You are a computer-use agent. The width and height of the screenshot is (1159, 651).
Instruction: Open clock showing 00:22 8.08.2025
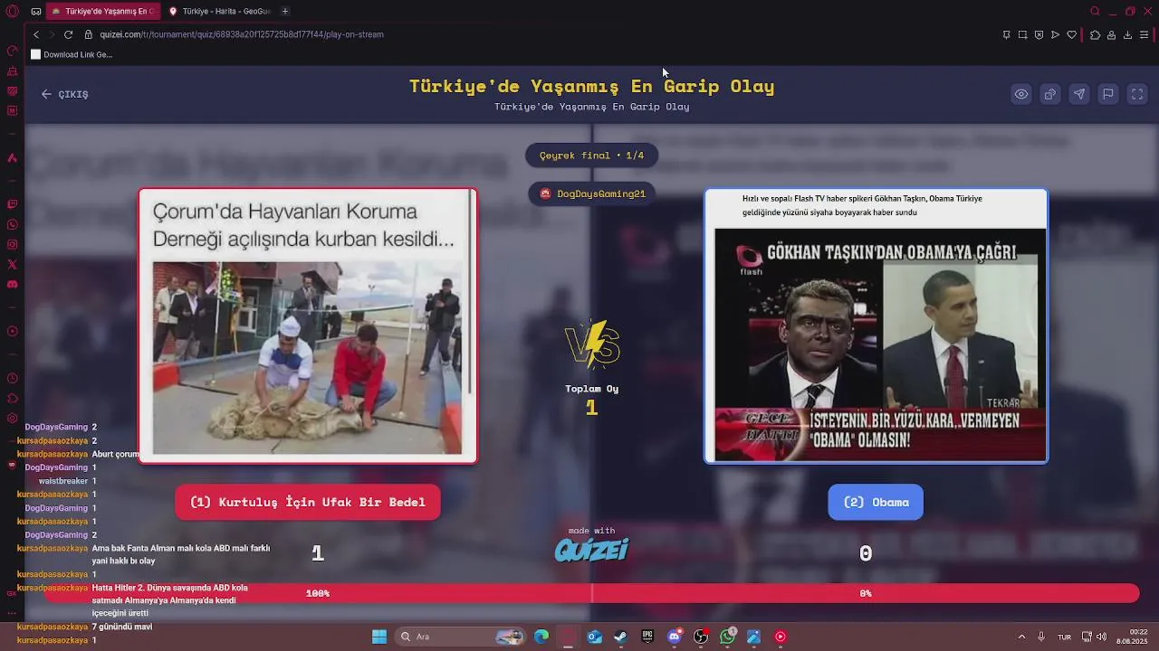point(1133,637)
